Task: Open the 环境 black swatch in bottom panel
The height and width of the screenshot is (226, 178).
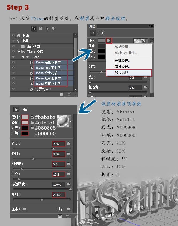Action: 25,133
